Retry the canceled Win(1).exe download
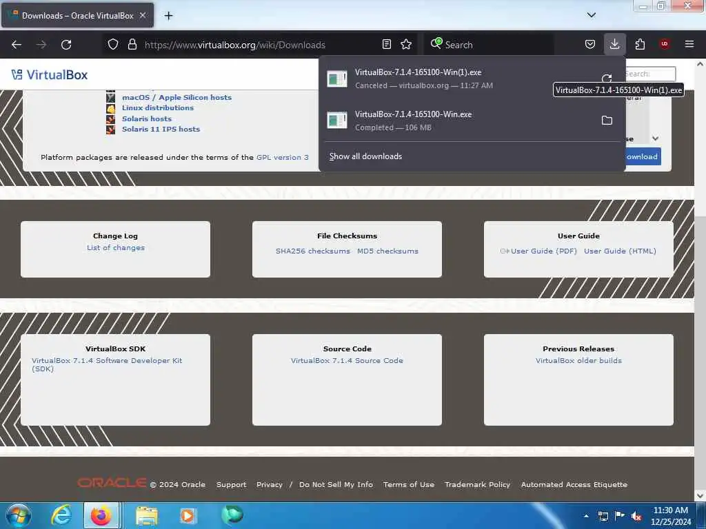Screen dimensions: 706x529 [607, 78]
